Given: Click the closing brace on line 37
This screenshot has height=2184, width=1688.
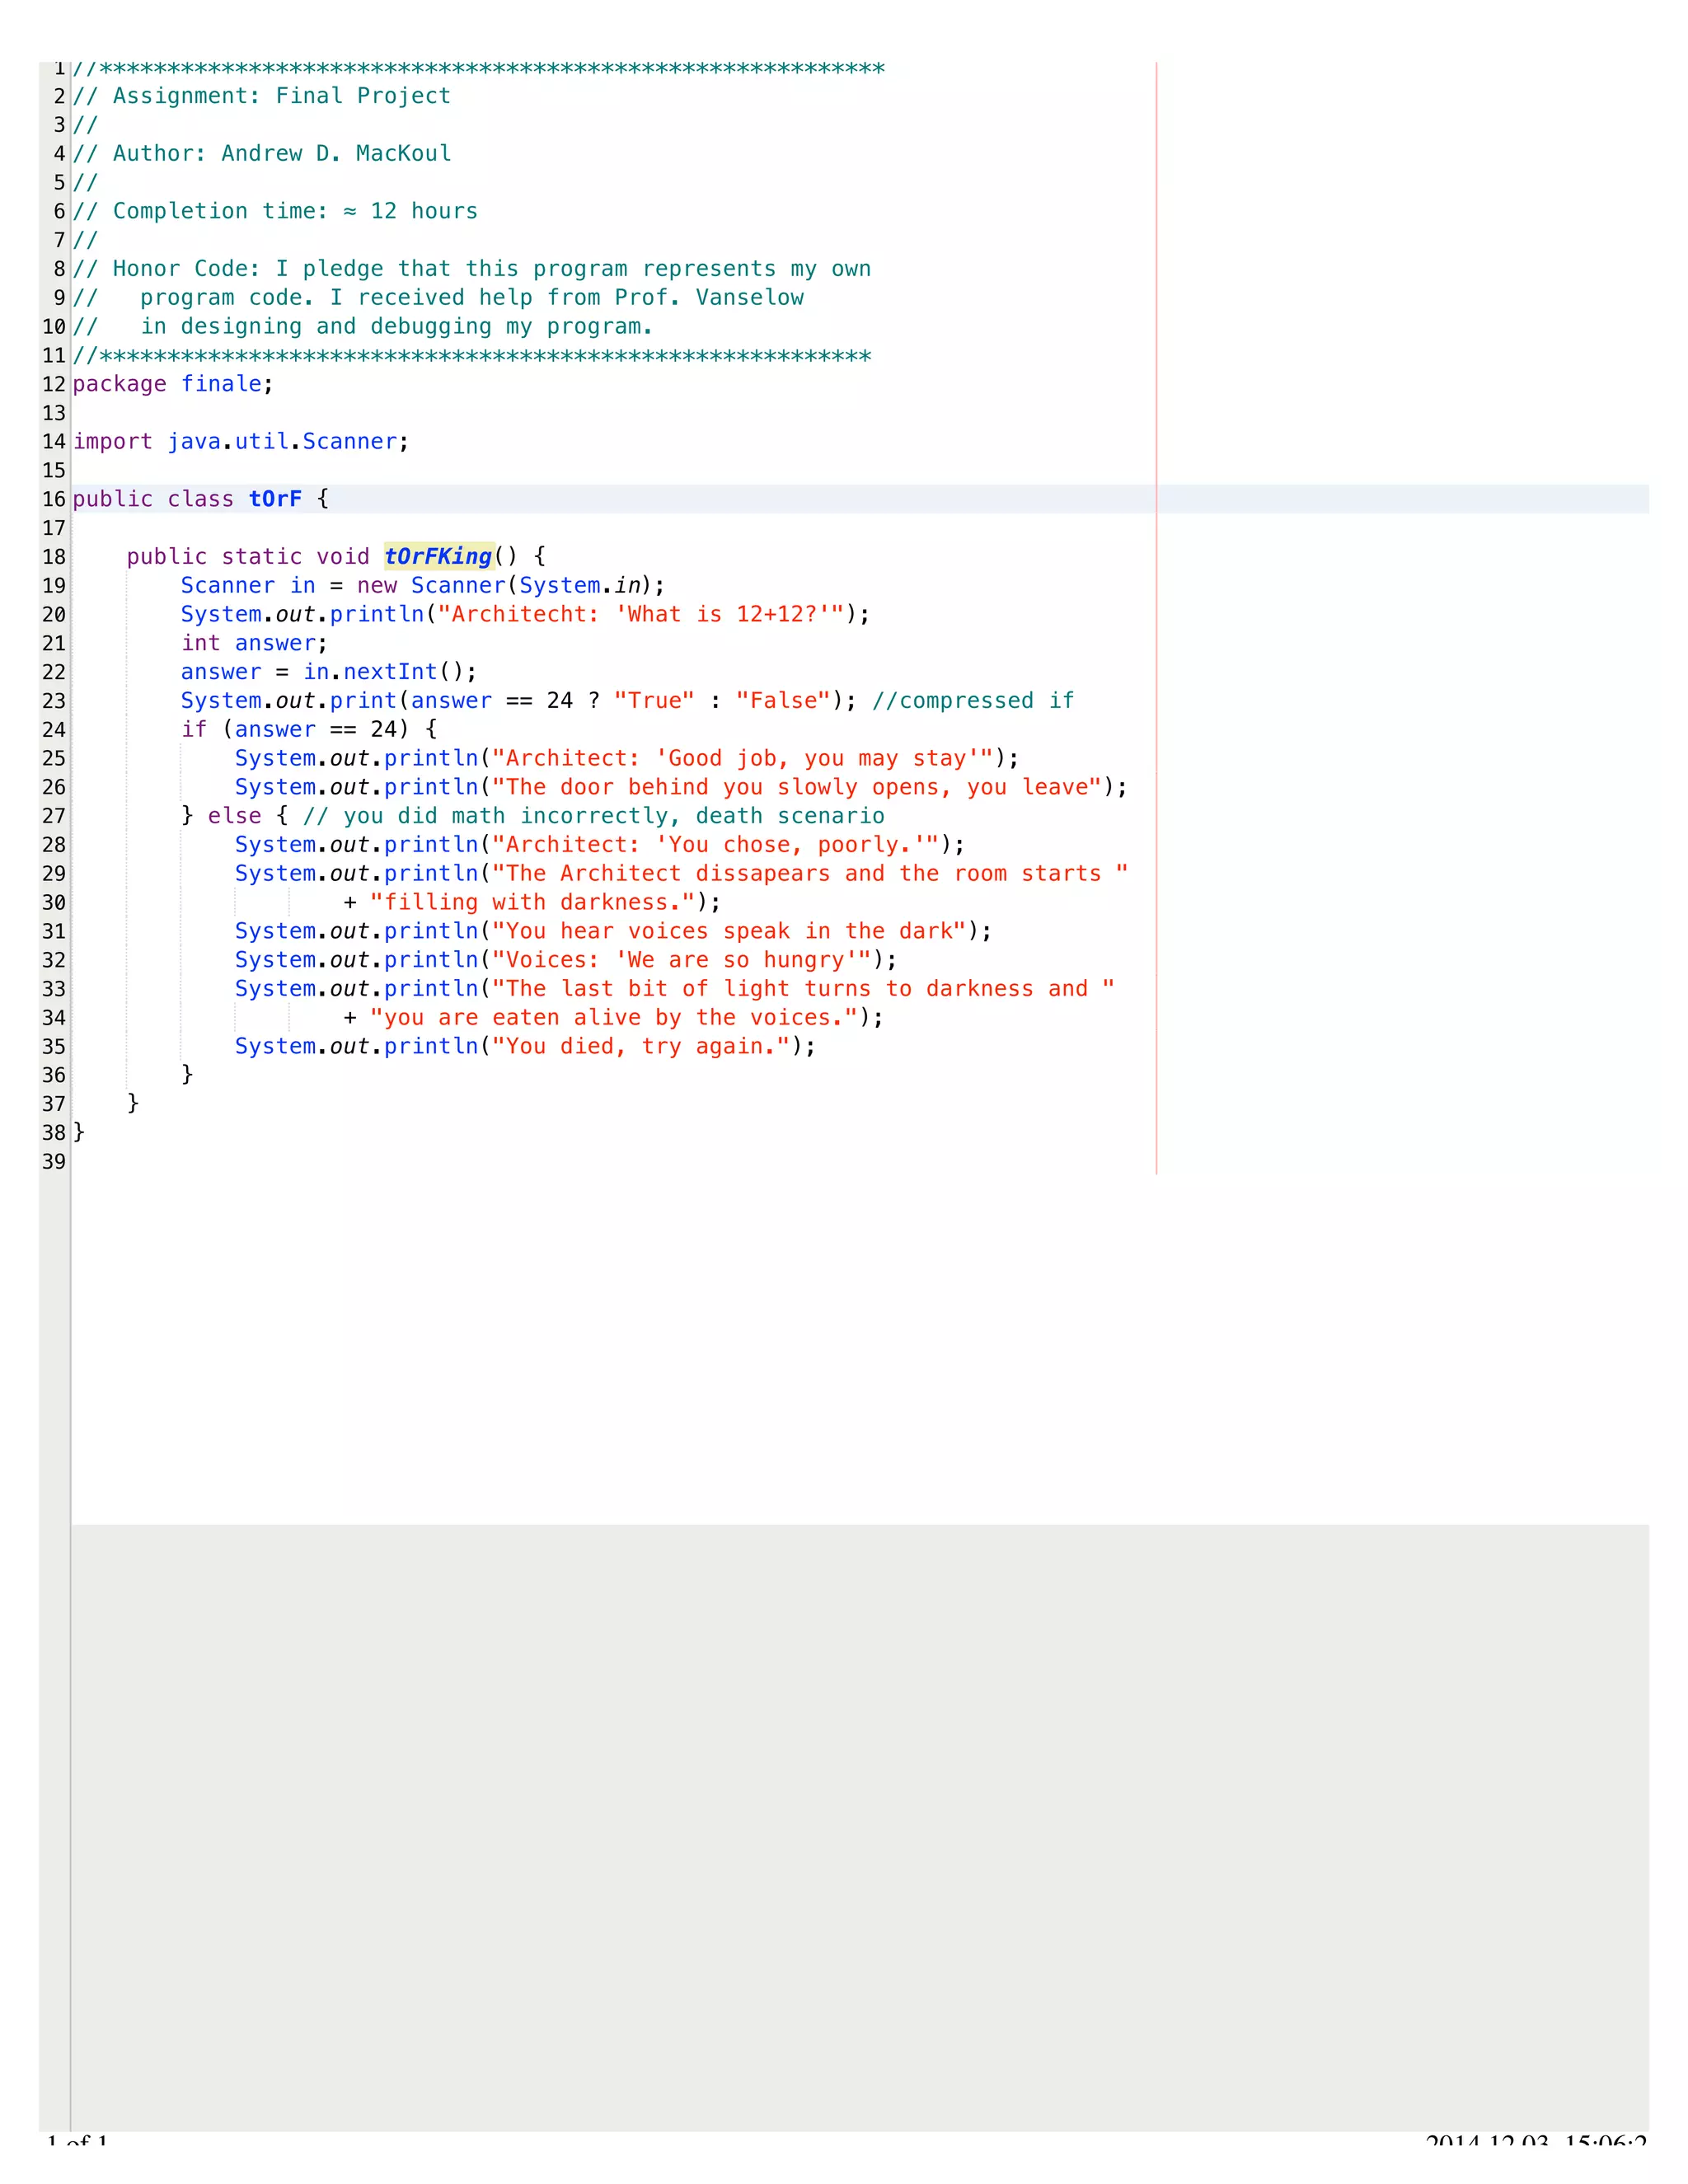Looking at the screenshot, I should click(x=133, y=1104).
